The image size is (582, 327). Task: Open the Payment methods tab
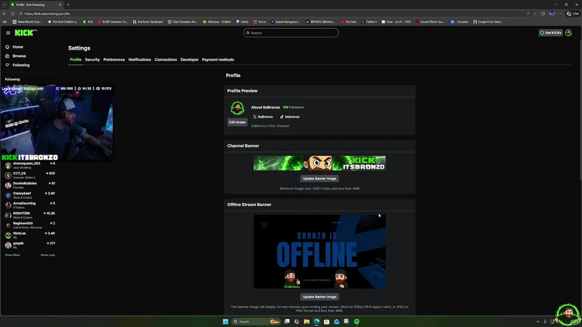(218, 59)
